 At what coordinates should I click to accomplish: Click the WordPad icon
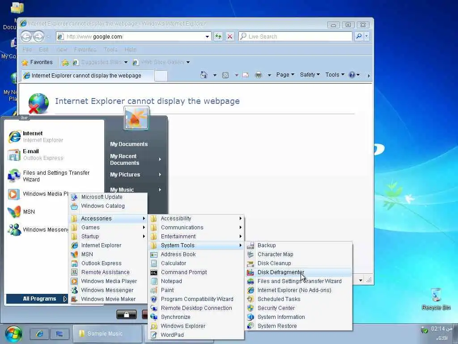[x=154, y=335]
